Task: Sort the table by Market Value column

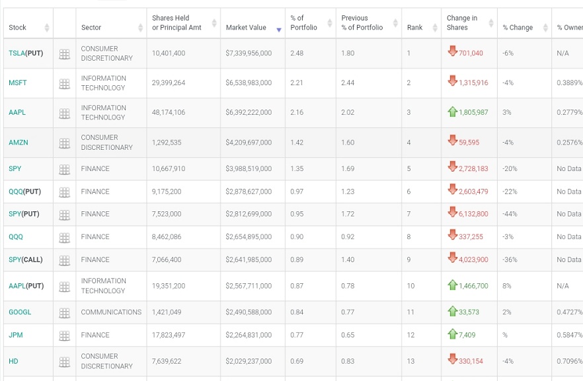Action: (246, 28)
